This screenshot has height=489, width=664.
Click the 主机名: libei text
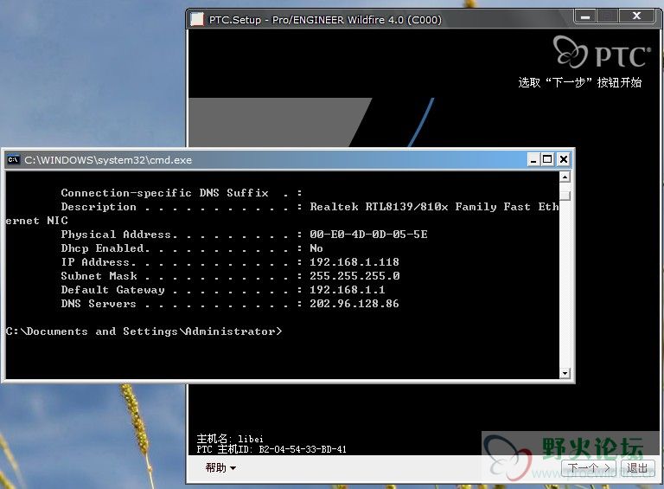tap(230, 439)
